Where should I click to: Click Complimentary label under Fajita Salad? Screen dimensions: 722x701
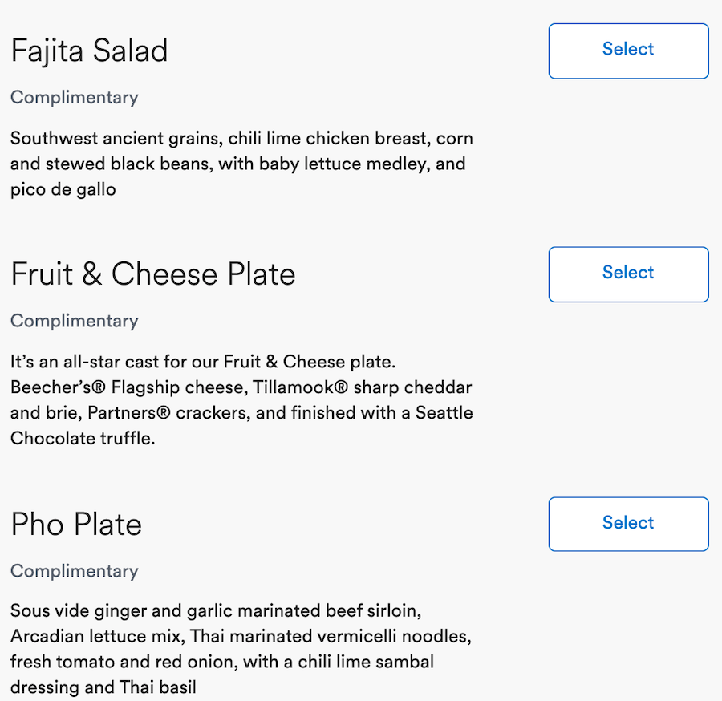tap(74, 98)
